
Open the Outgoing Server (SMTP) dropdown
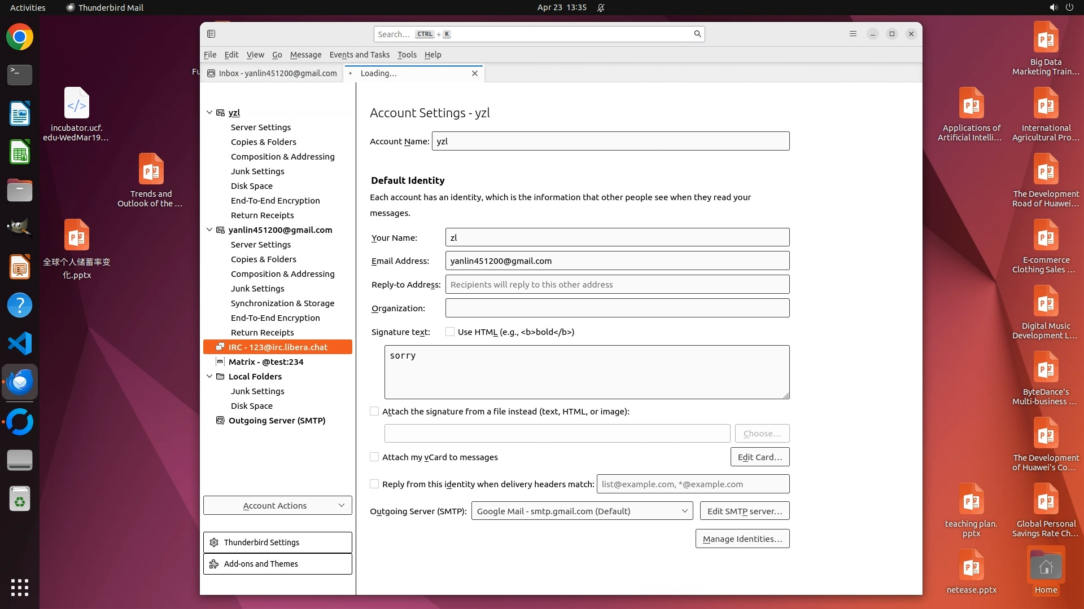pyautogui.click(x=582, y=511)
